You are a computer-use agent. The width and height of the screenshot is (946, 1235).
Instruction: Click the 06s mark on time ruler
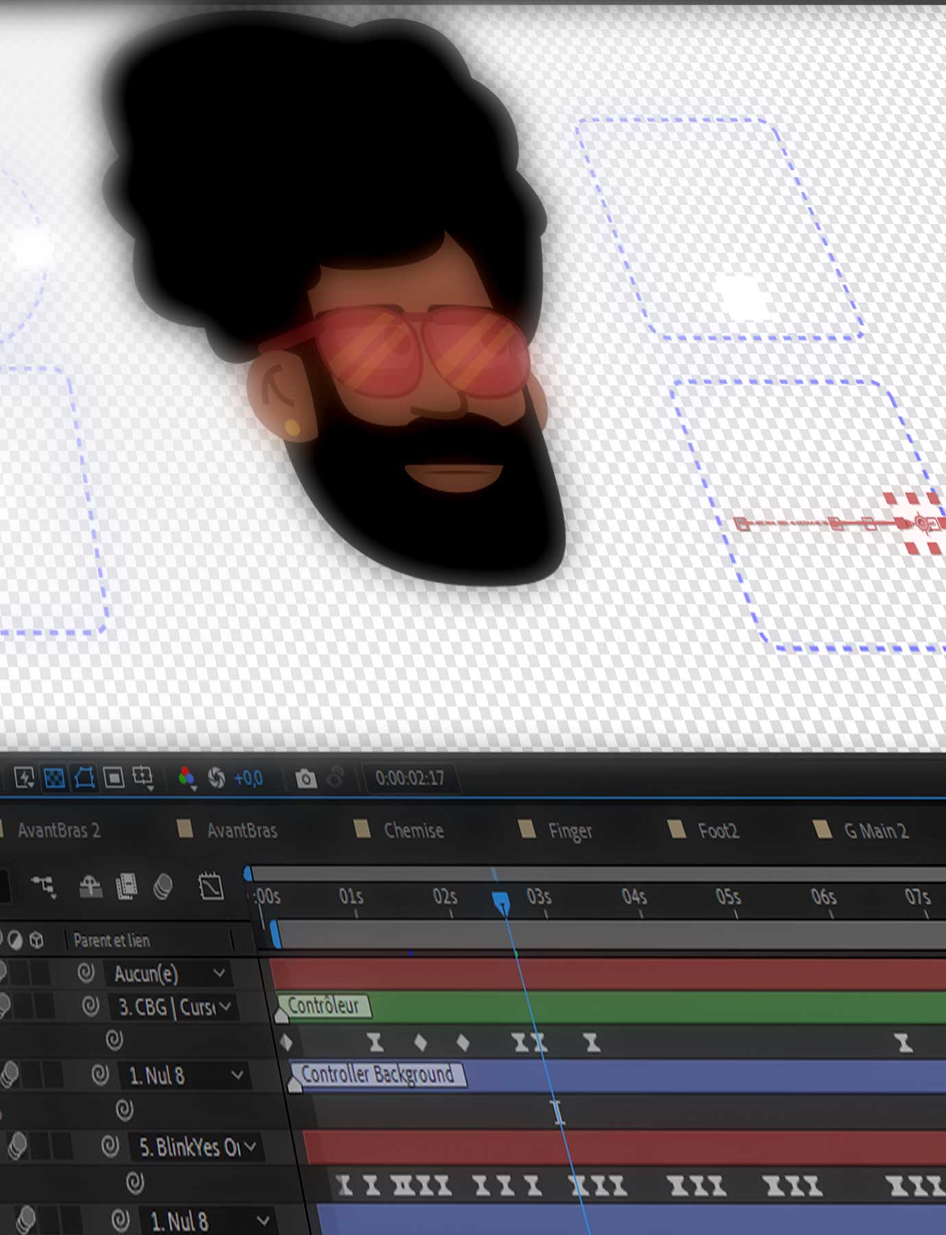[823, 897]
